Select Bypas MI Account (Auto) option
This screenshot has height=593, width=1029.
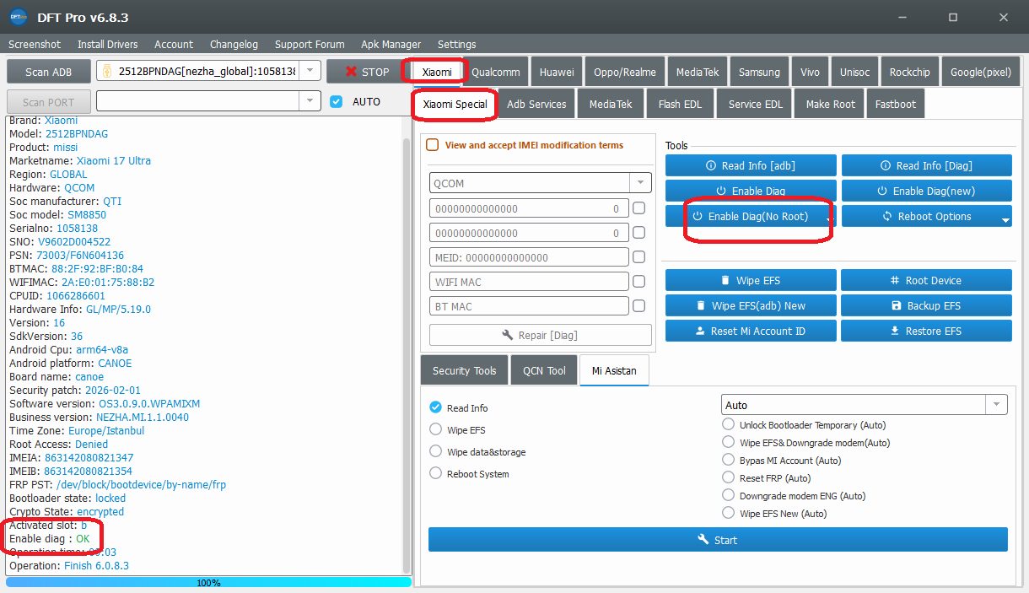pos(729,461)
